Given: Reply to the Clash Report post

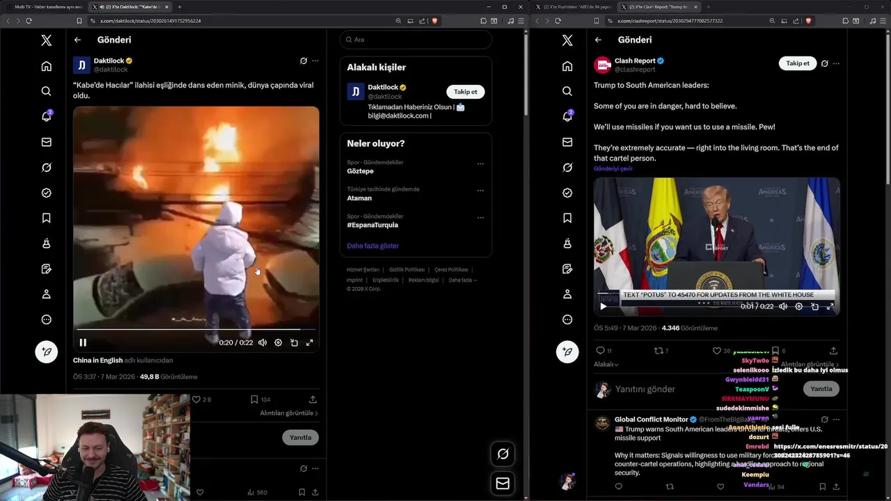Looking at the screenshot, I should coord(600,351).
